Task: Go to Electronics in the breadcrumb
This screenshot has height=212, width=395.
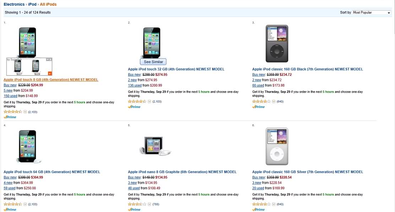Action: [x=14, y=4]
